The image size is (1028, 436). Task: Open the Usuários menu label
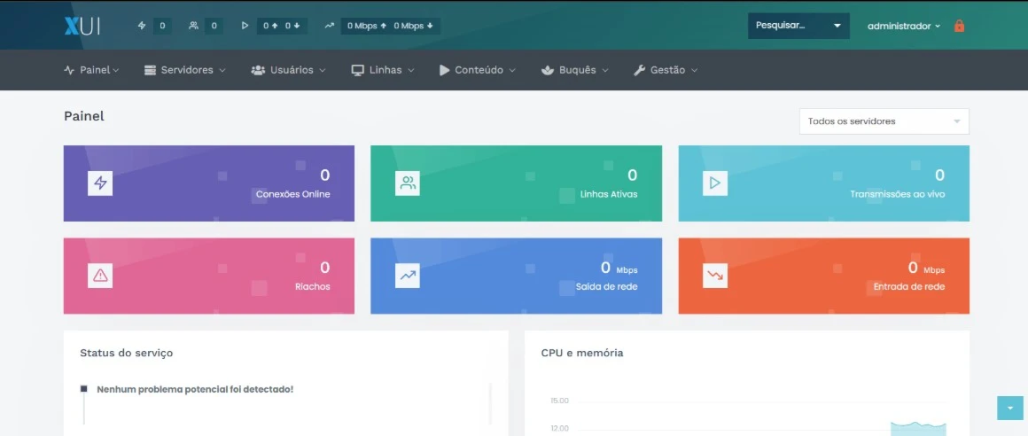pyautogui.click(x=292, y=70)
